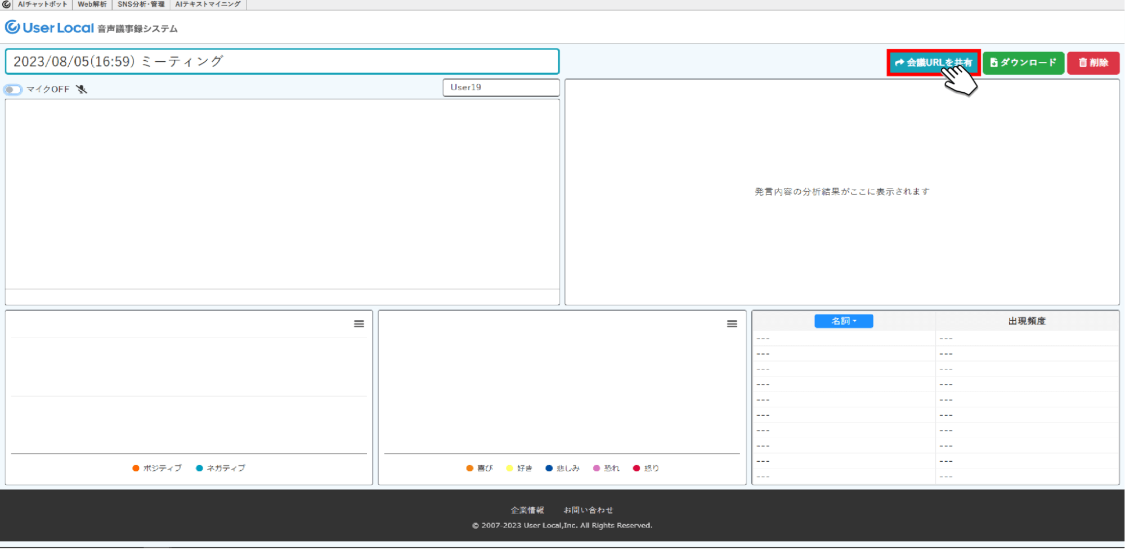Toggle the 喜び legend item
The image size is (1125, 549).
point(479,468)
